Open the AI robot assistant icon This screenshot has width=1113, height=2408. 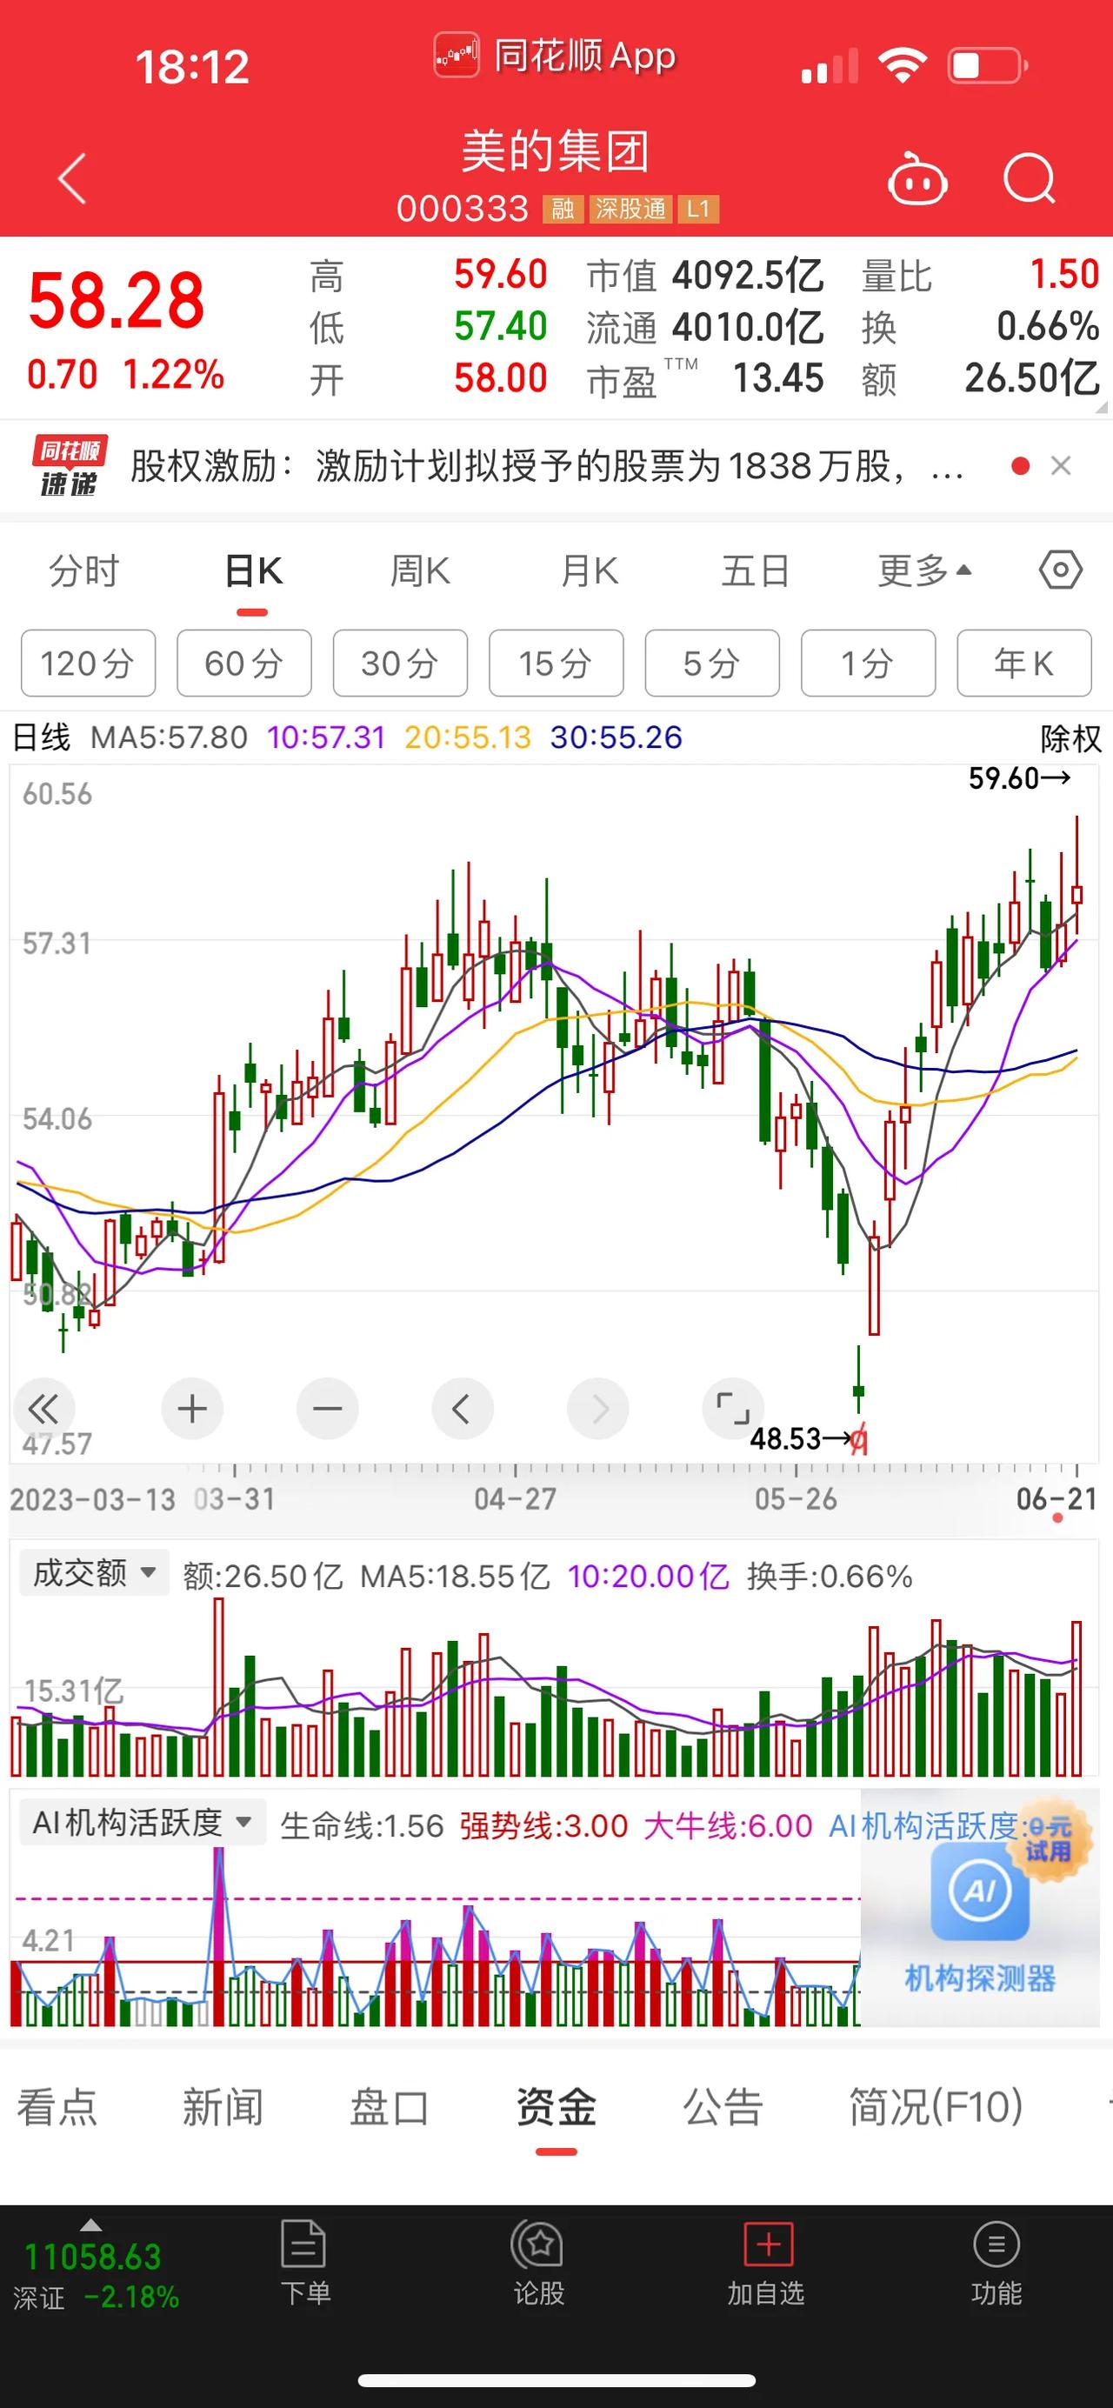(916, 177)
